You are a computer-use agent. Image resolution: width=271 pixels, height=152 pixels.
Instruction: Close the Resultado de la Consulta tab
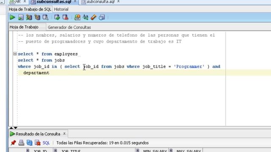coord(64,133)
